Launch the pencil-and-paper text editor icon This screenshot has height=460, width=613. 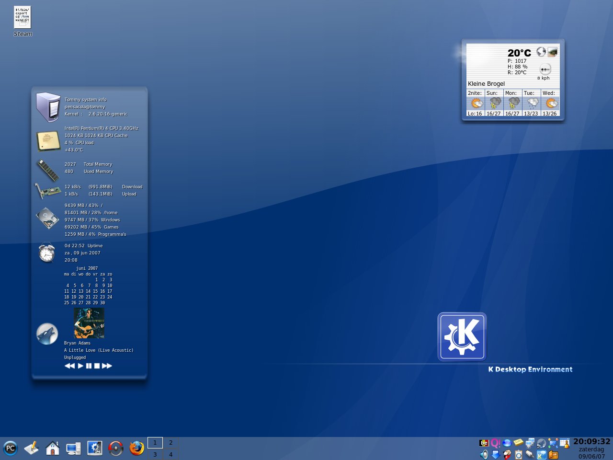(31, 448)
